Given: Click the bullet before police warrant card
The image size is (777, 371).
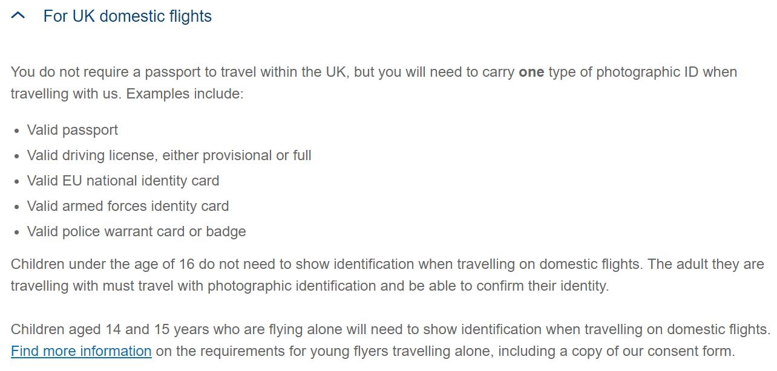Looking at the screenshot, I should pyautogui.click(x=16, y=233).
